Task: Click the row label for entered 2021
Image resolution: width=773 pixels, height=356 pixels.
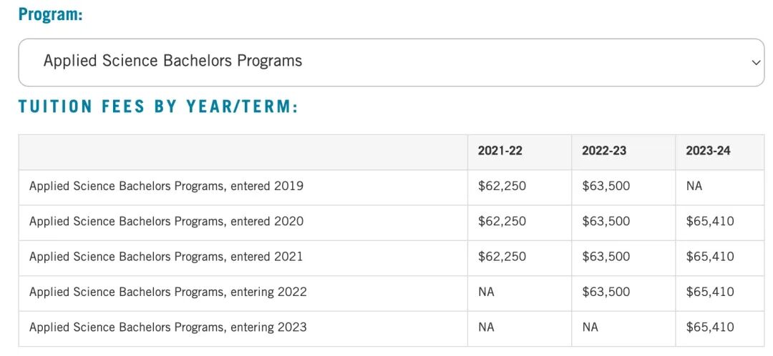Action: pos(166,257)
